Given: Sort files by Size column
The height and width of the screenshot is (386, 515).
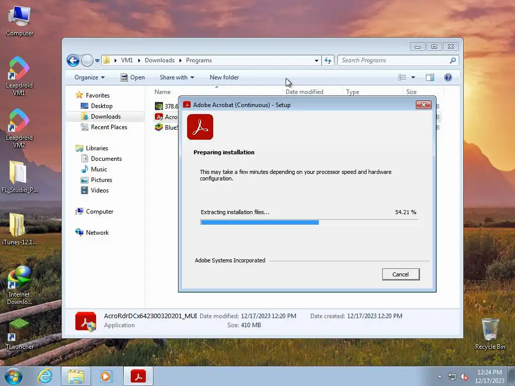Looking at the screenshot, I should 423,92.
